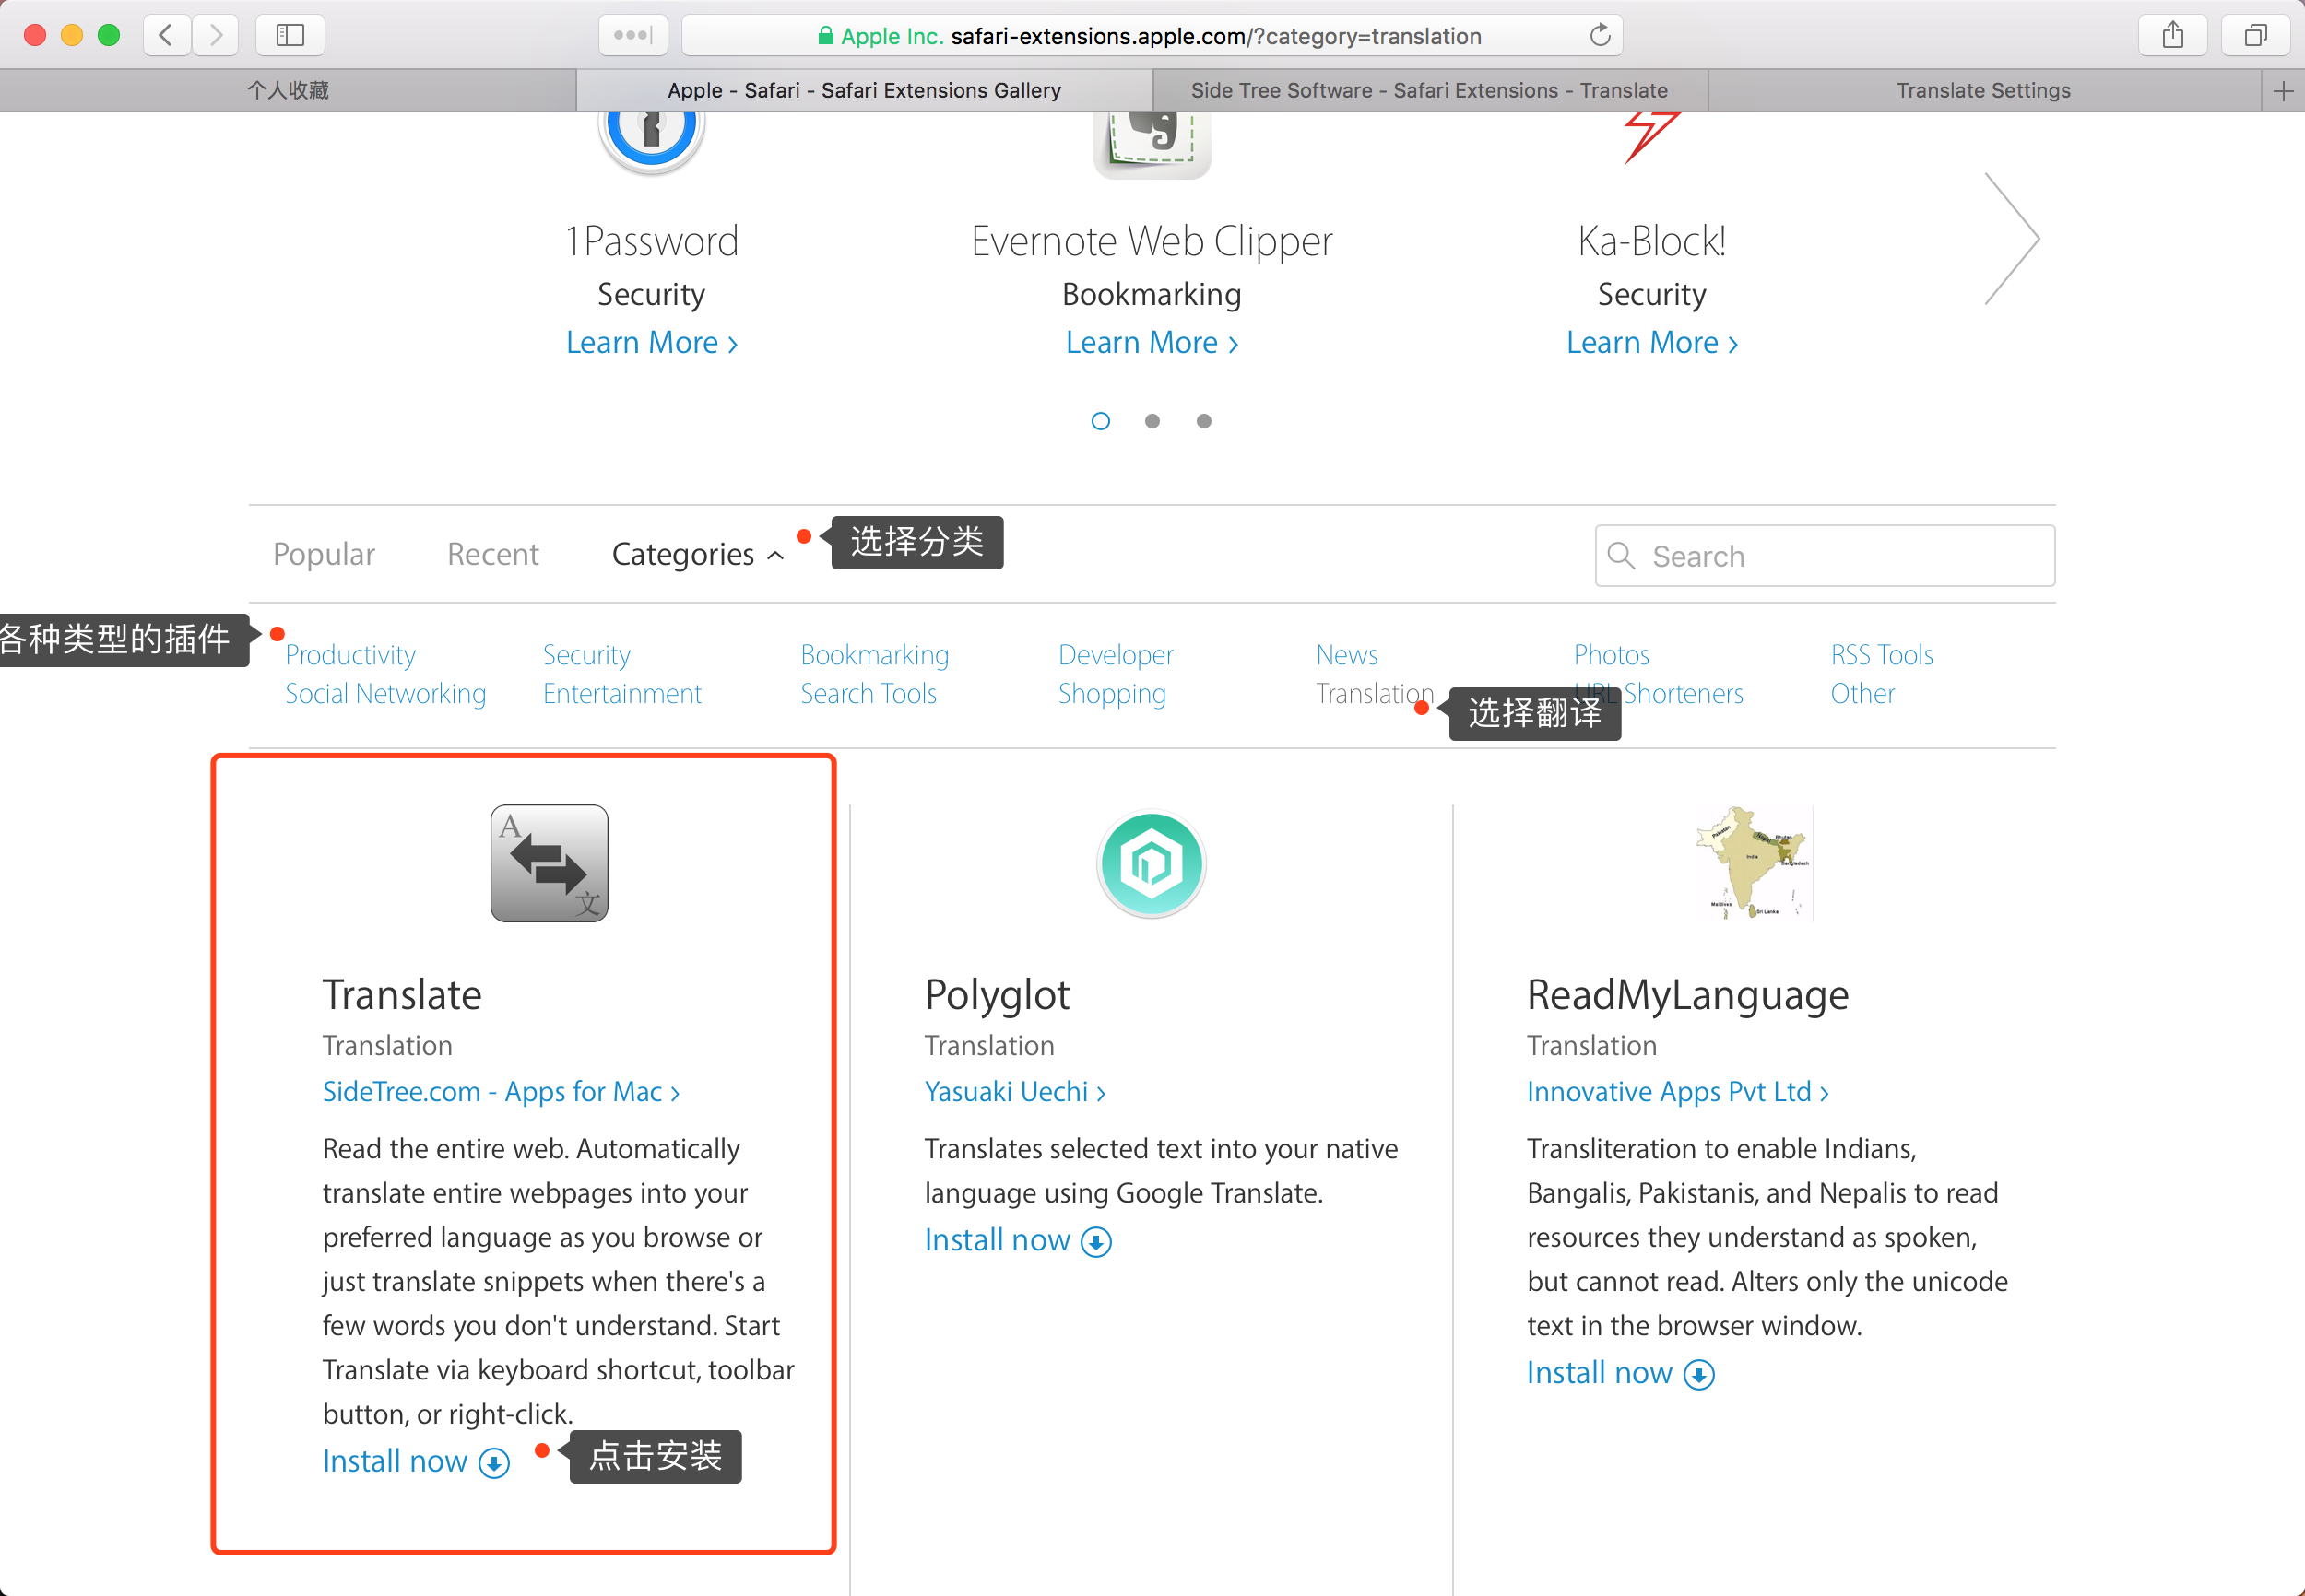Show Popular extensions
Viewport: 2305px width, 1596px height.
pyautogui.click(x=325, y=554)
